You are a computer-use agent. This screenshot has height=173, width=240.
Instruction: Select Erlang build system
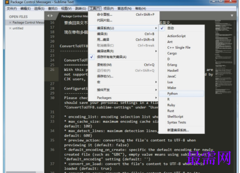[x=182, y=65]
